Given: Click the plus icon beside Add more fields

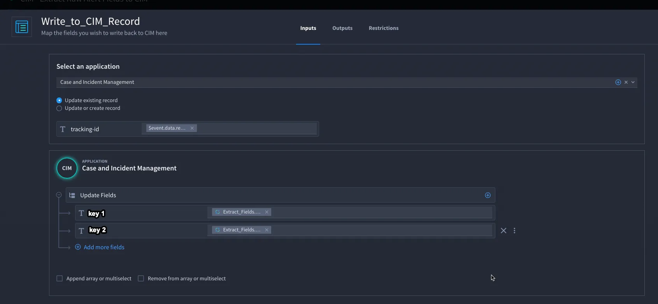Looking at the screenshot, I should pos(78,247).
